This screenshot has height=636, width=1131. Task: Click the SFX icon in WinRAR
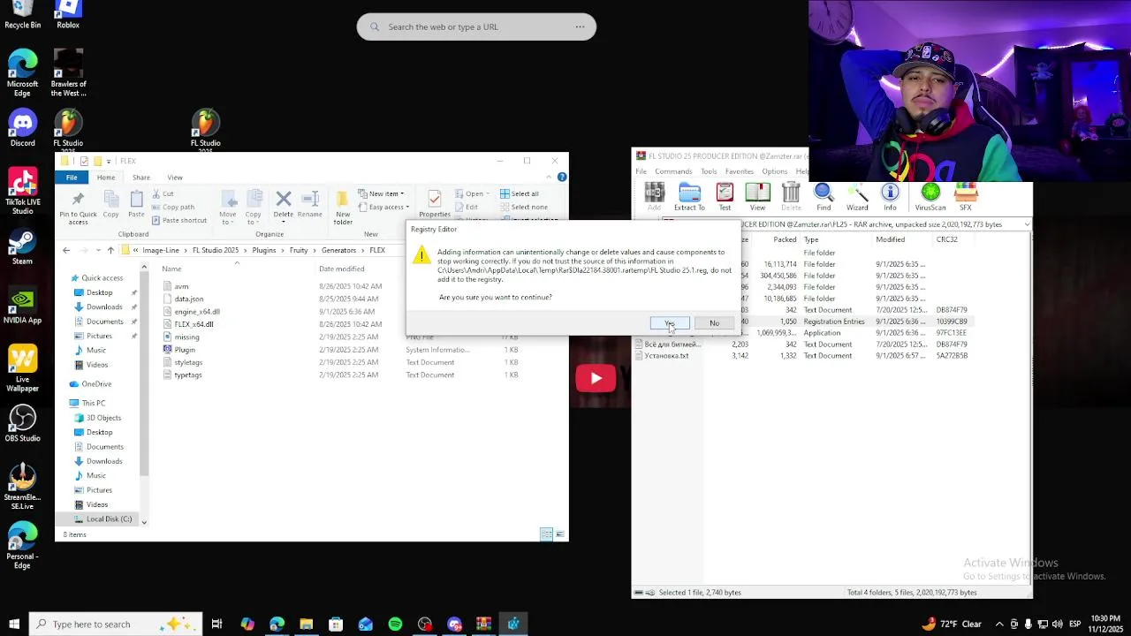point(966,197)
